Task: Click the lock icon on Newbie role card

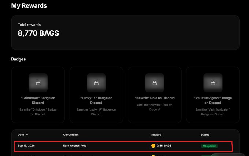Action: coord(155,83)
